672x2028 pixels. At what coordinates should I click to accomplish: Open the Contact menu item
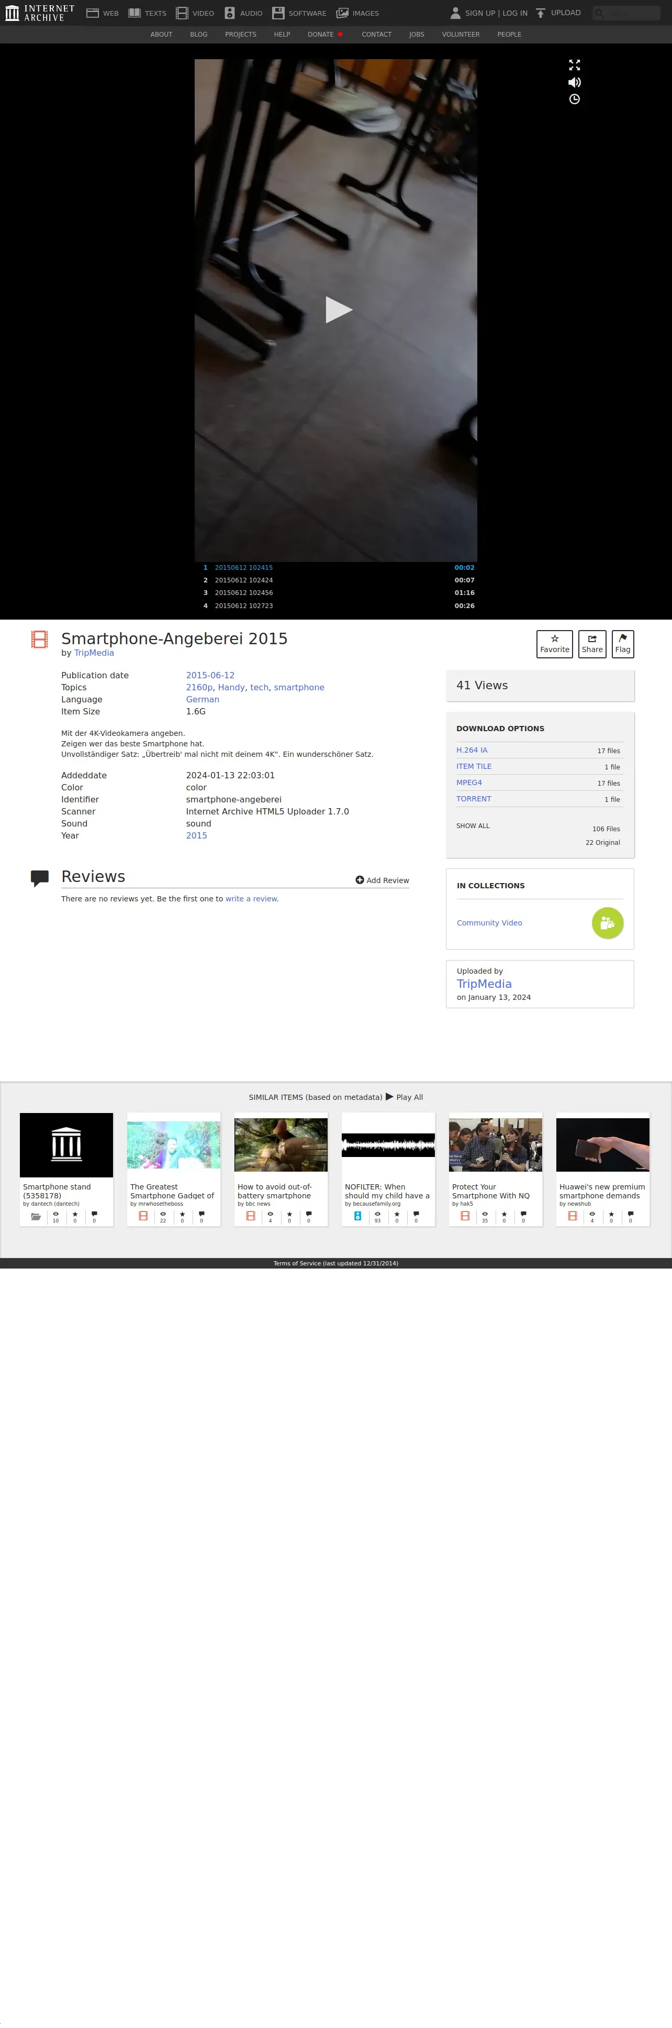(x=376, y=35)
